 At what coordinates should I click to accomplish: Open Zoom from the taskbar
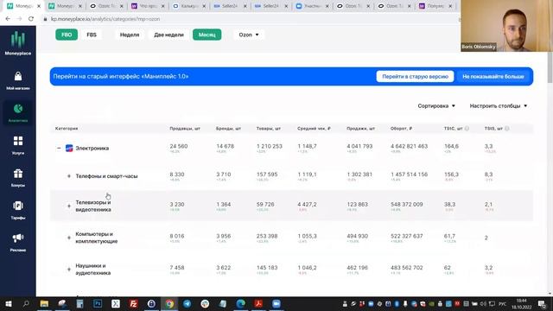(x=276, y=303)
